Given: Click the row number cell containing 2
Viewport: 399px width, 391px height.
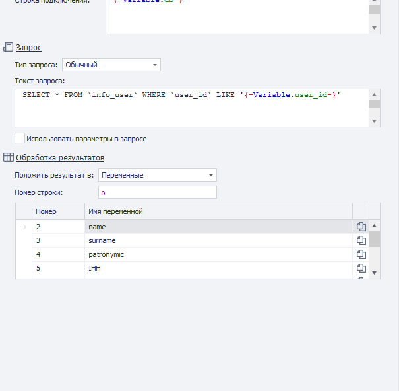Looking at the screenshot, I should point(58,227).
